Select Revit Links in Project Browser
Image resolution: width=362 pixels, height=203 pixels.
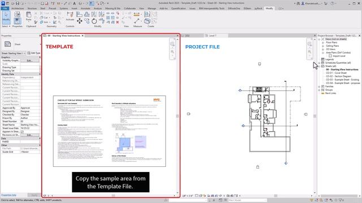pos(330,93)
